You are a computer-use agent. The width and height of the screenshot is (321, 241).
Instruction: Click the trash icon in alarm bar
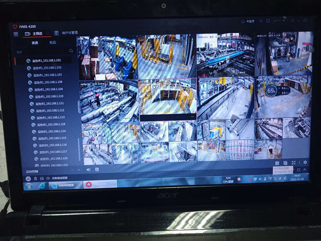point(35,178)
